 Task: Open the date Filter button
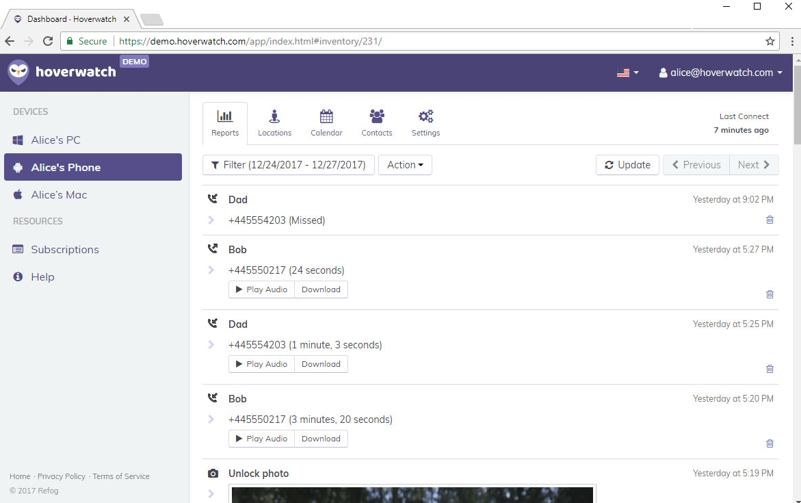click(289, 165)
